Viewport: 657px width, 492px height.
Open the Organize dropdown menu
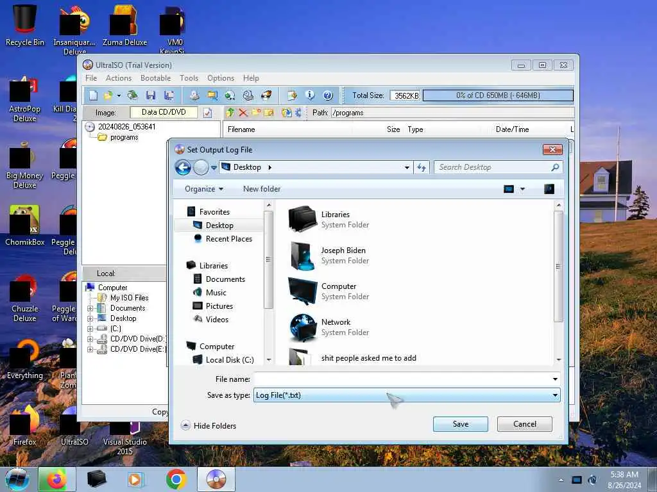pyautogui.click(x=204, y=189)
